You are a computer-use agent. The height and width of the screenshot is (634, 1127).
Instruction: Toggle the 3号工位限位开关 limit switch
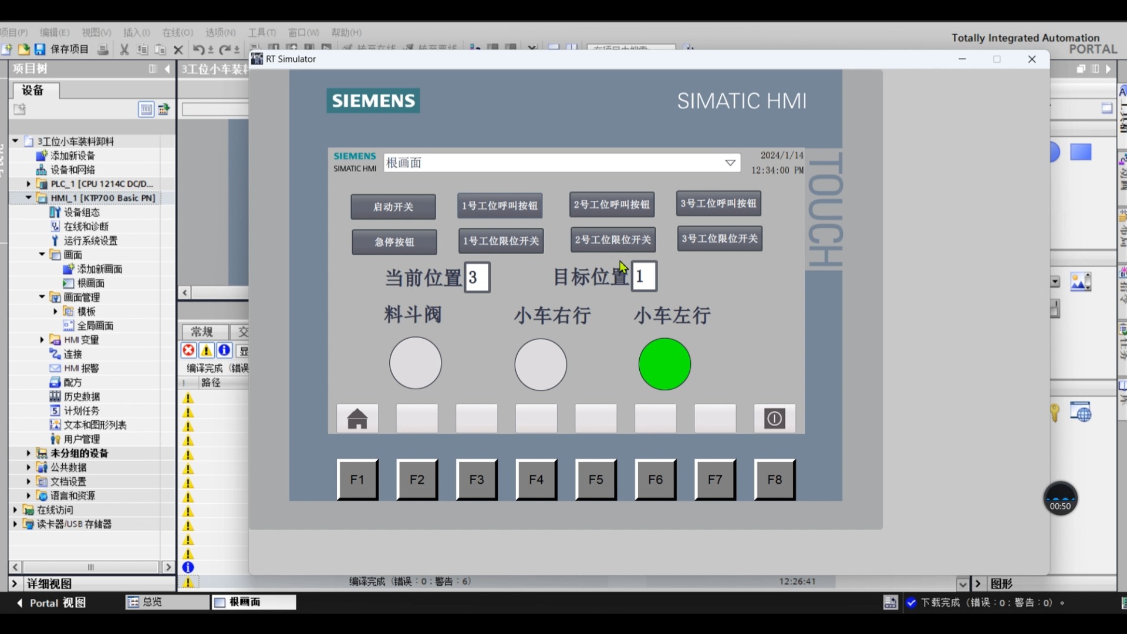[x=720, y=238]
